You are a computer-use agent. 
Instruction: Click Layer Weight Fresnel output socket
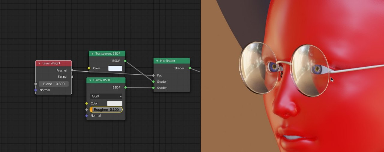coord(72,70)
